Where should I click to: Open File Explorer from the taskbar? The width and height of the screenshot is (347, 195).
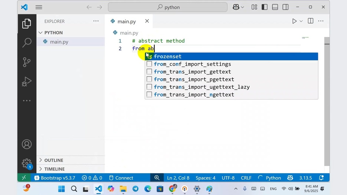click(x=123, y=189)
